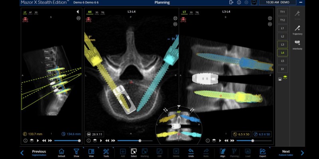Click the 26 X 11 implant size label
Screen dimensions: 319x159
[x=97, y=135]
